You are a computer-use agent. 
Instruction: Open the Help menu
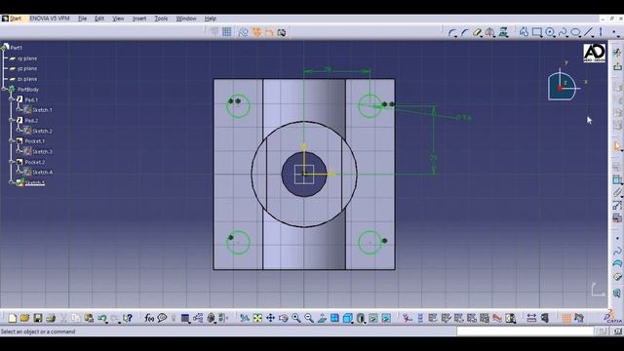[211, 19]
